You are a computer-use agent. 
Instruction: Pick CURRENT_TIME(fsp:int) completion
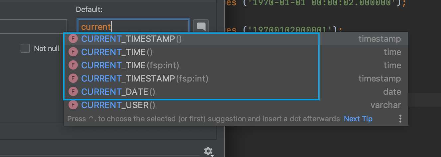click(131, 65)
